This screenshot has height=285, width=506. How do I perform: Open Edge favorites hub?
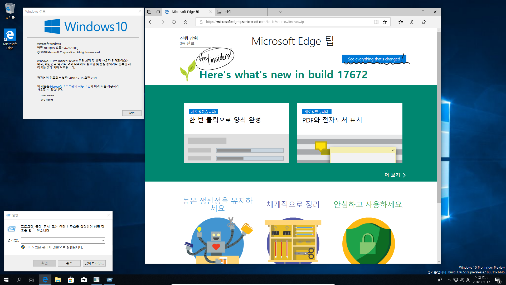tap(401, 22)
